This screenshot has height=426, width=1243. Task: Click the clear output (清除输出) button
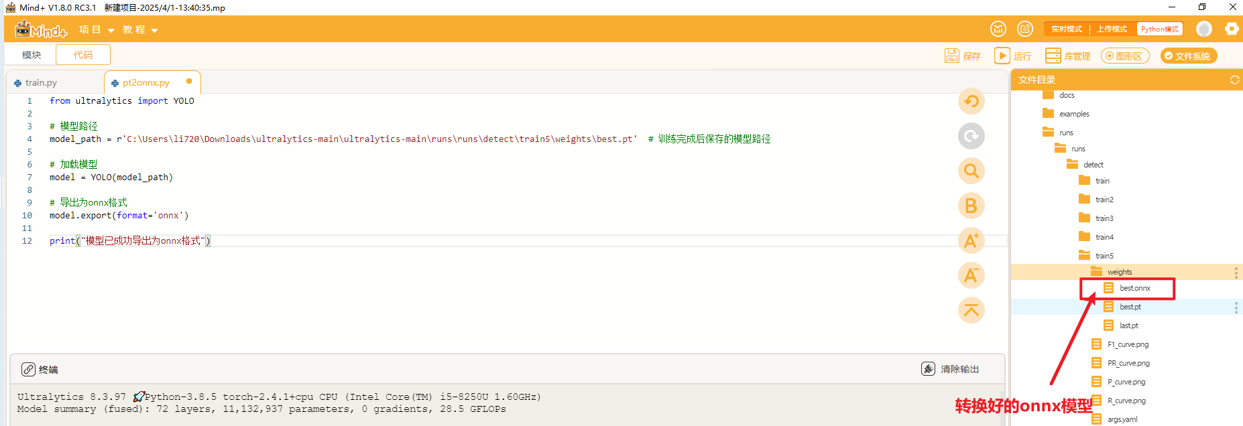(x=951, y=369)
